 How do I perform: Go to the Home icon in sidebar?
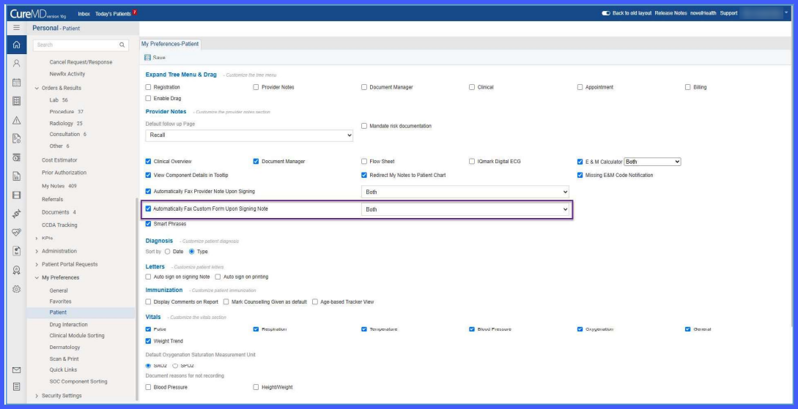tap(16, 45)
